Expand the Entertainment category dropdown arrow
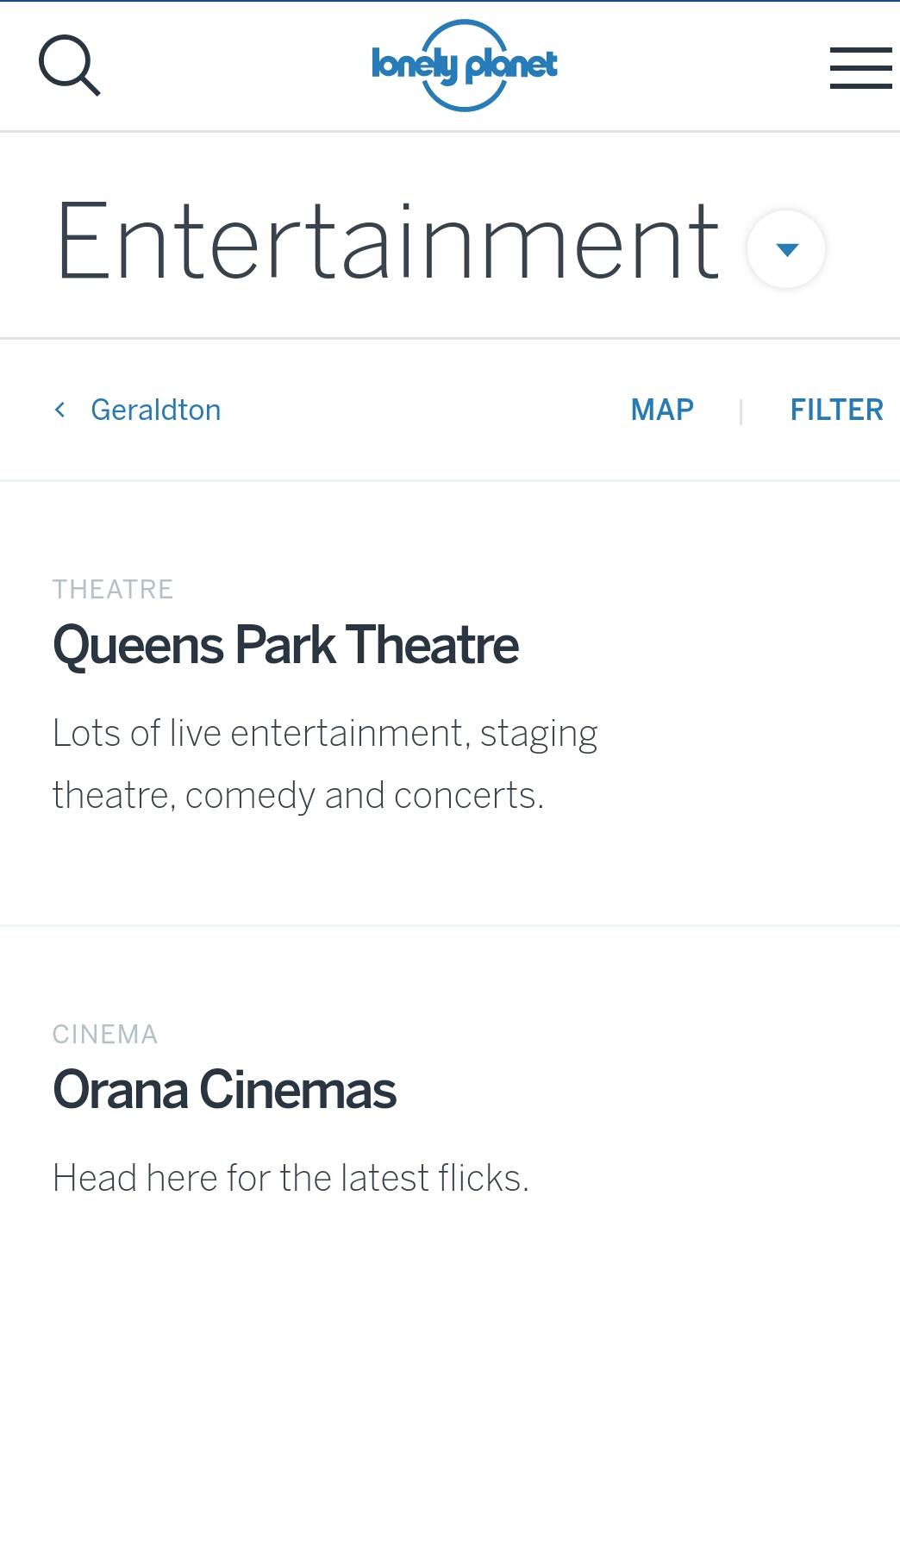The height and width of the screenshot is (1559, 900). coord(786,249)
